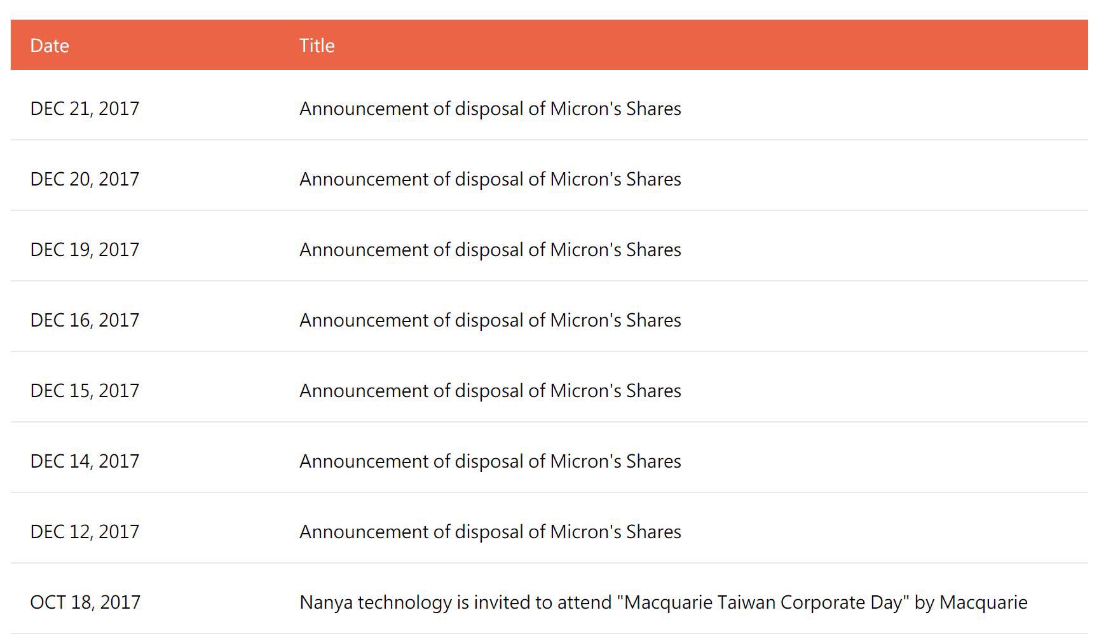Image resolution: width=1099 pixels, height=636 pixels.
Task: Open the DEC 15, 2017 Micron shares announcement
Action: pyautogui.click(x=490, y=391)
